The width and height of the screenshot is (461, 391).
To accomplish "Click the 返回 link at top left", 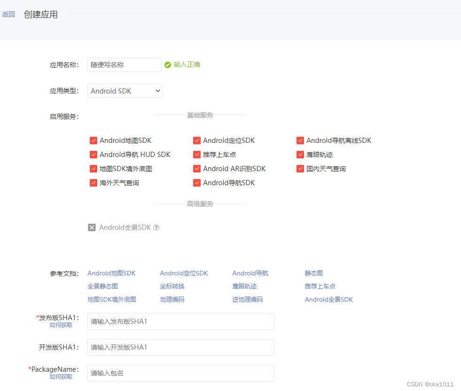I will [x=8, y=15].
